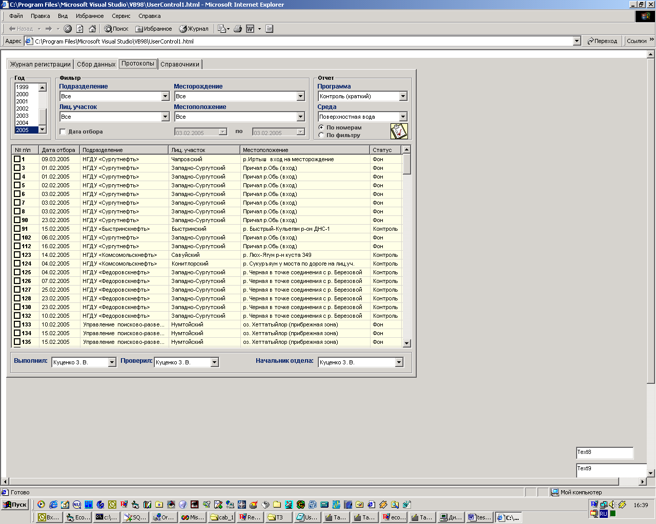The height and width of the screenshot is (524, 656).
Task: Open the Журнал history panel
Action: click(194, 29)
